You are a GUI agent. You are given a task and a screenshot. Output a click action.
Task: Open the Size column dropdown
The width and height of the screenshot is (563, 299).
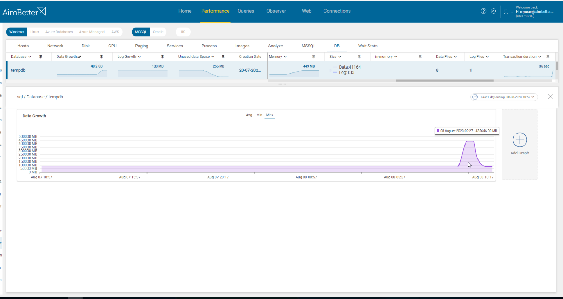coord(340,57)
